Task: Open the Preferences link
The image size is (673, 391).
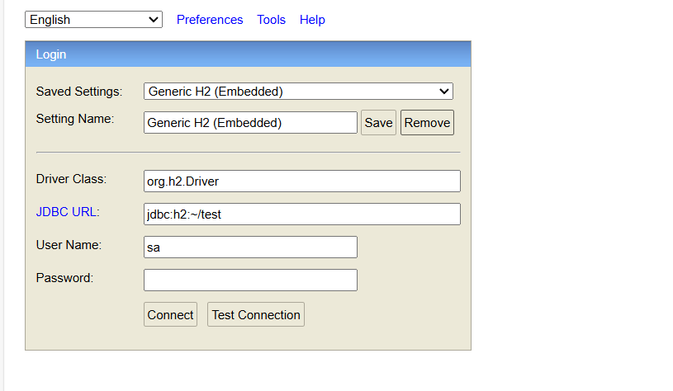Action: pyautogui.click(x=210, y=20)
